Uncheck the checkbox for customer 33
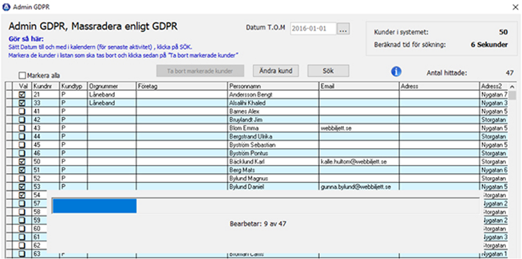522x259 pixels. click(x=21, y=103)
